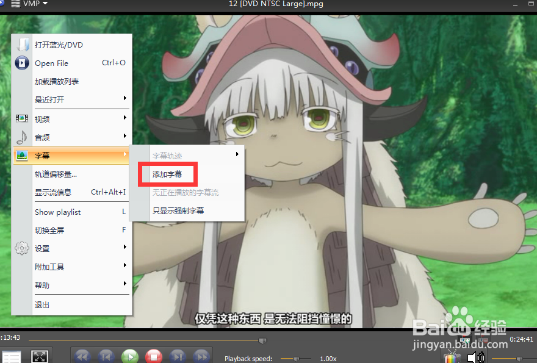
Task: Click the next track button
Action: click(x=178, y=357)
